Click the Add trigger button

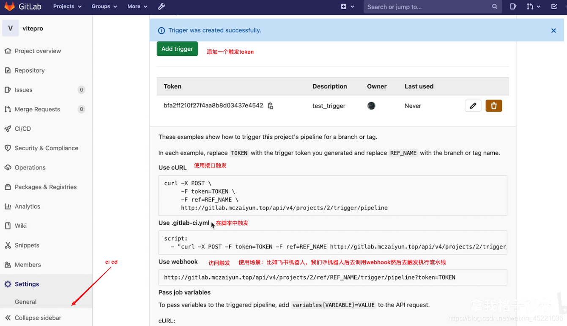point(177,48)
